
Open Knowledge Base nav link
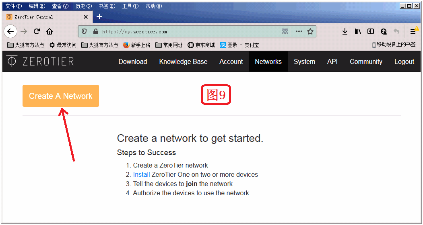click(x=183, y=61)
